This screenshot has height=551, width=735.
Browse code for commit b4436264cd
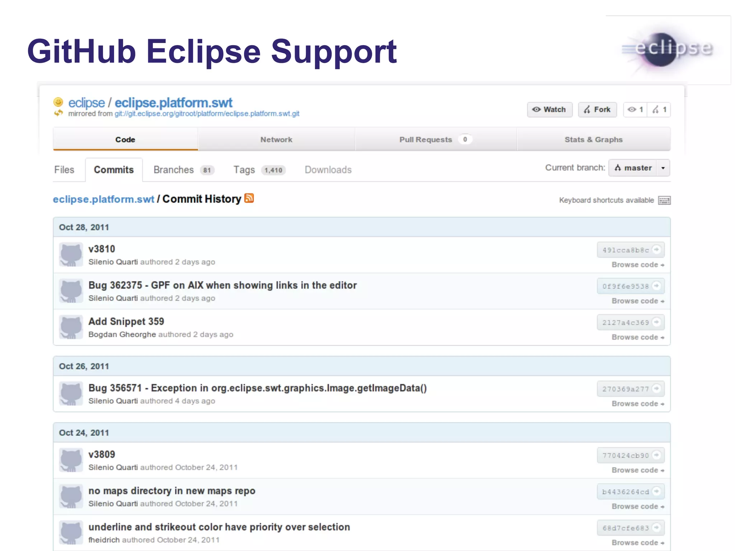(638, 507)
